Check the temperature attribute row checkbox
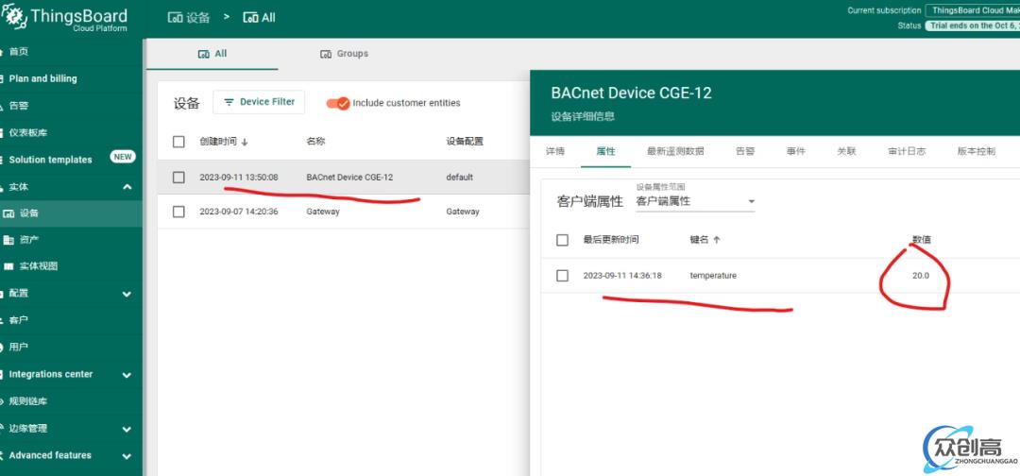The image size is (1020, 476). coord(563,276)
